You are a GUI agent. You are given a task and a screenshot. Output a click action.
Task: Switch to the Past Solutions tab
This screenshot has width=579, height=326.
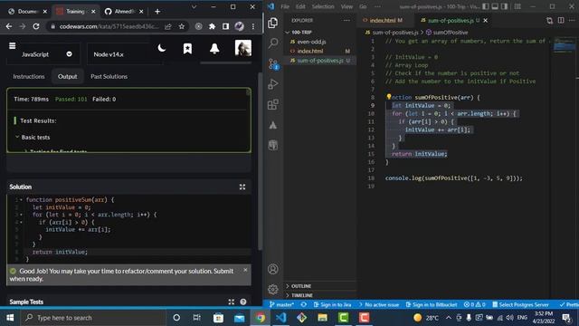coord(109,76)
